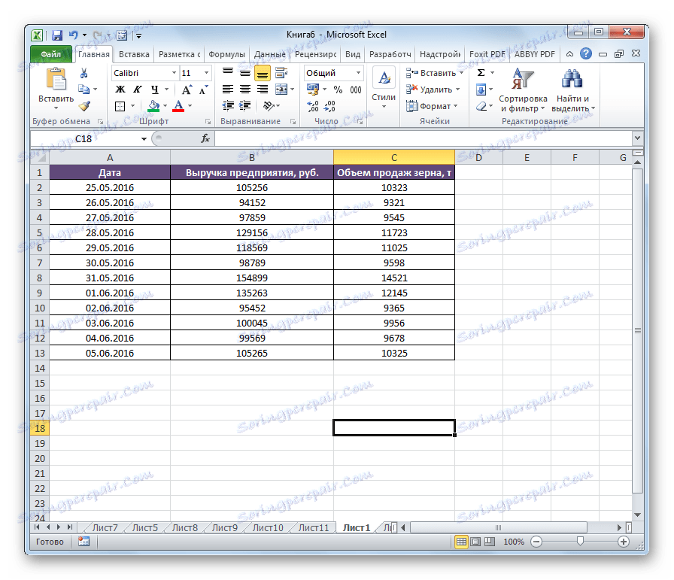Toggle bold formatting (Ж)
674x580 pixels.
pos(120,90)
